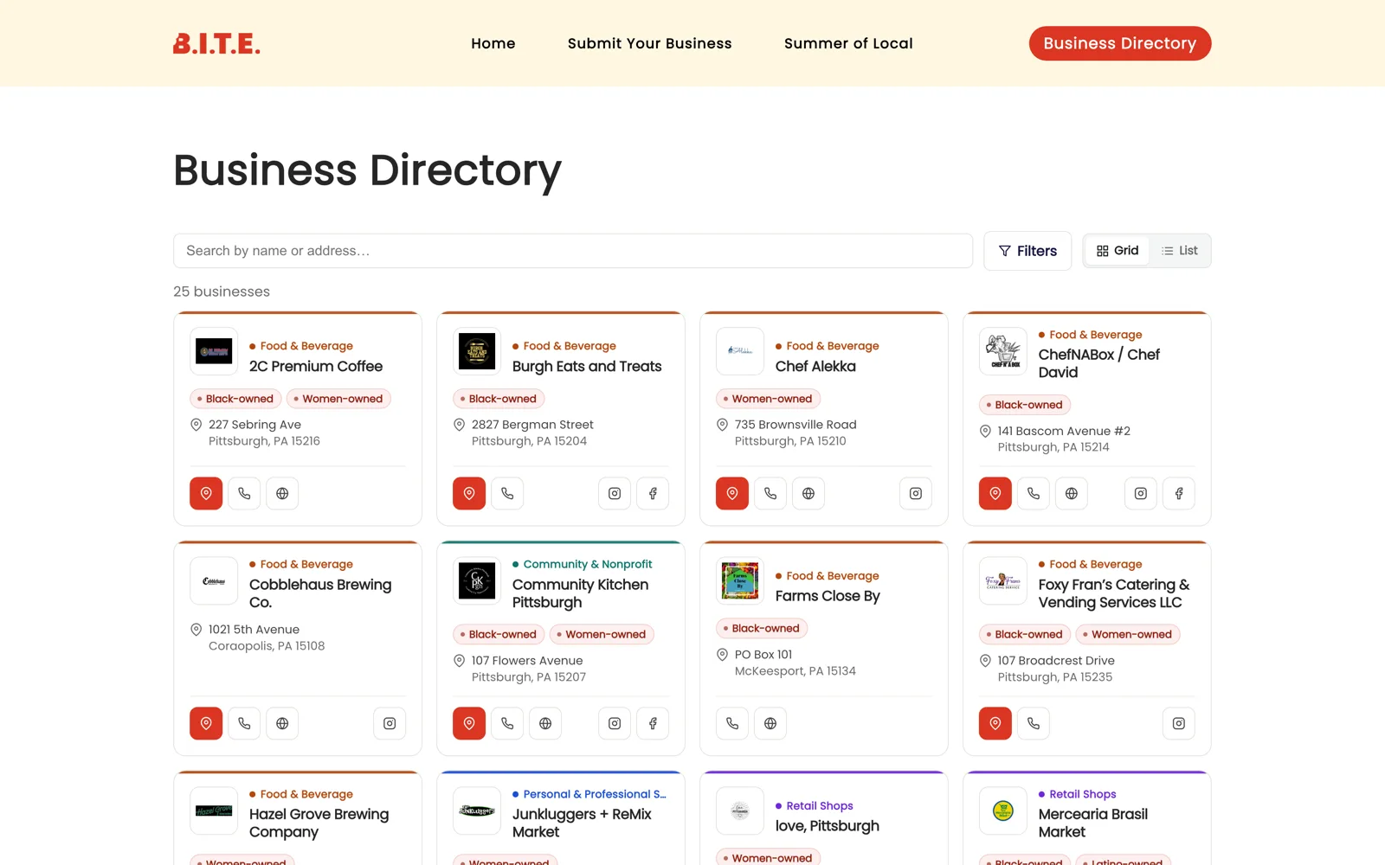Screen dimensions: 1385x865
Task: Open map location for 2C Premium Coffee
Action: 206,493
